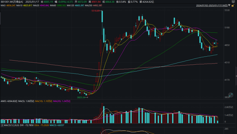Viewport: 237px width, 134px height.
Task: Select the MA60 5090.50 label
Action: 58,5
